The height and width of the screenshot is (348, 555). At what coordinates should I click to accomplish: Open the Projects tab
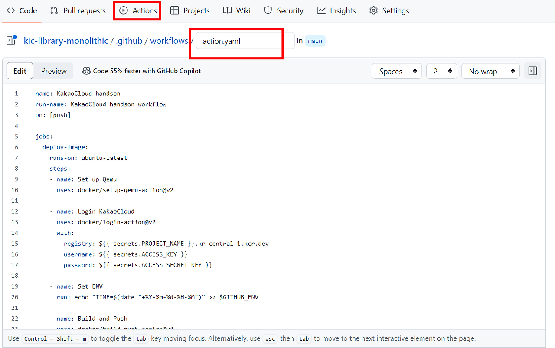tap(190, 11)
